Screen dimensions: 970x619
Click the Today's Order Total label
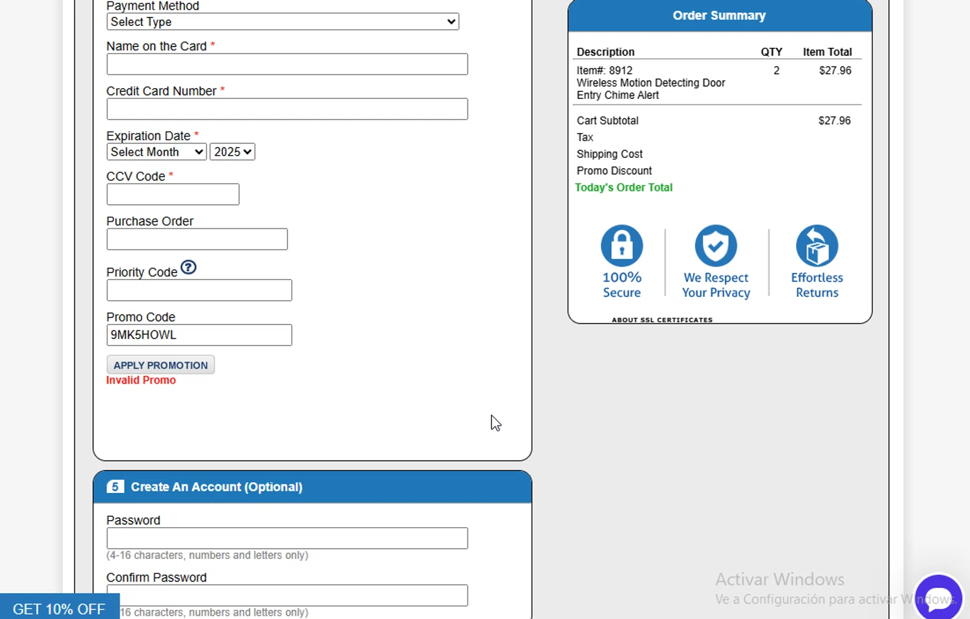pos(624,188)
